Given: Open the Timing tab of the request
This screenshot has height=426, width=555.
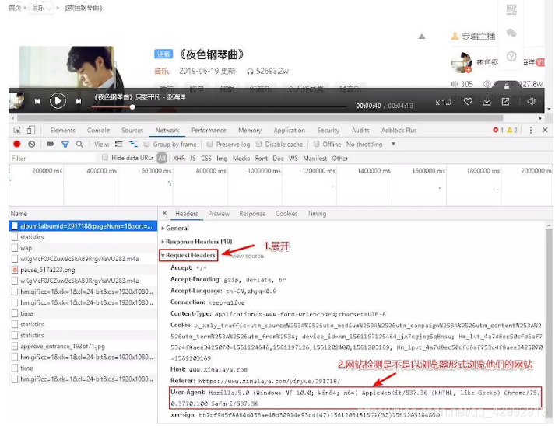Looking at the screenshot, I should 317,214.
